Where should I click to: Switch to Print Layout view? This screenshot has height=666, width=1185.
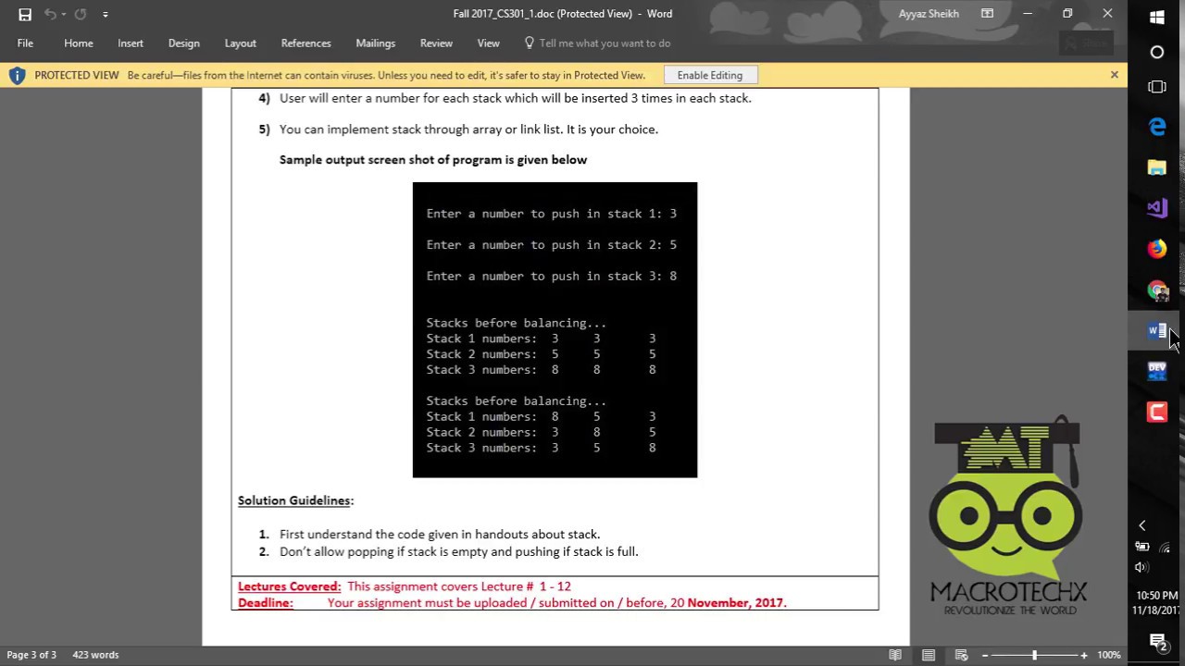point(929,655)
